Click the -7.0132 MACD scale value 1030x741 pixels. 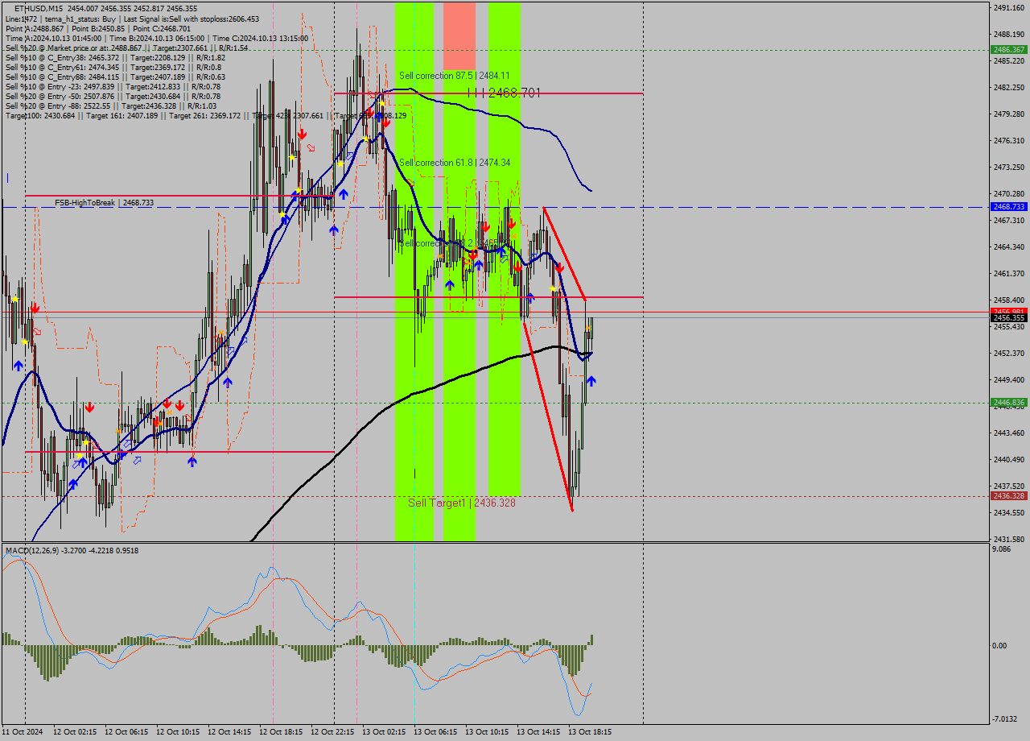tap(1006, 718)
